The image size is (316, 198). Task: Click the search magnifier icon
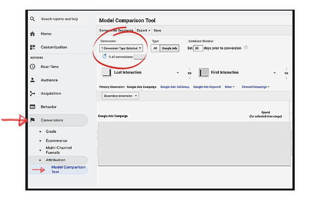coord(33,19)
